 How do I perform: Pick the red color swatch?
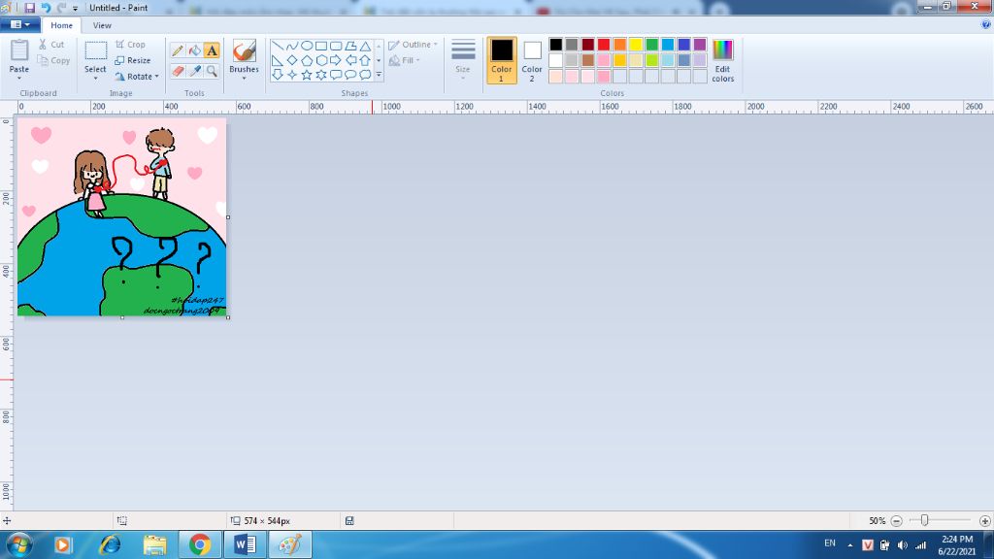604,45
